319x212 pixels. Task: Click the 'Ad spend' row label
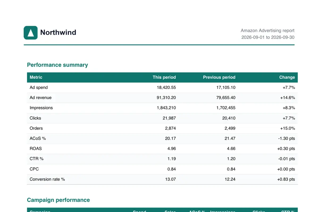pyautogui.click(x=39, y=88)
